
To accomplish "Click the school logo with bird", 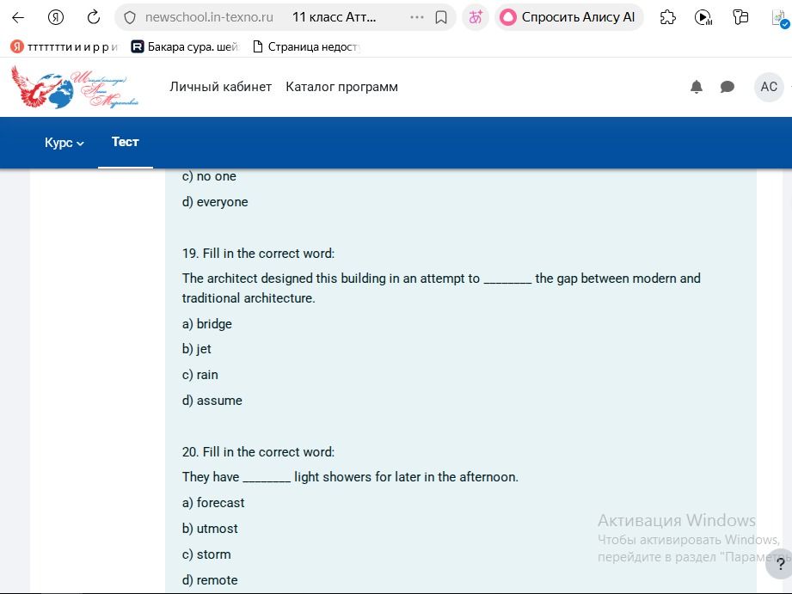I will (x=74, y=87).
